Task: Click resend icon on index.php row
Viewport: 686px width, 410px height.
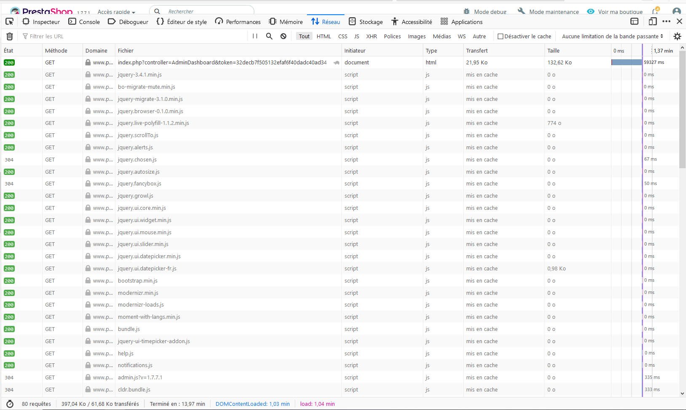Action: (x=336, y=63)
